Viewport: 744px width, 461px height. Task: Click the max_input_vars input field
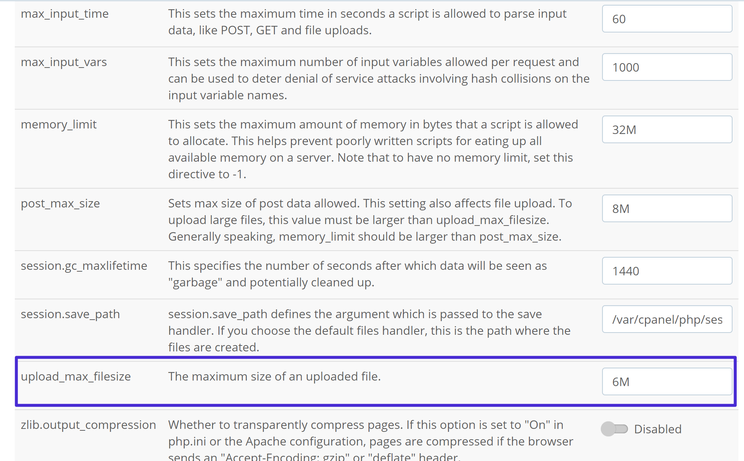pyautogui.click(x=666, y=67)
